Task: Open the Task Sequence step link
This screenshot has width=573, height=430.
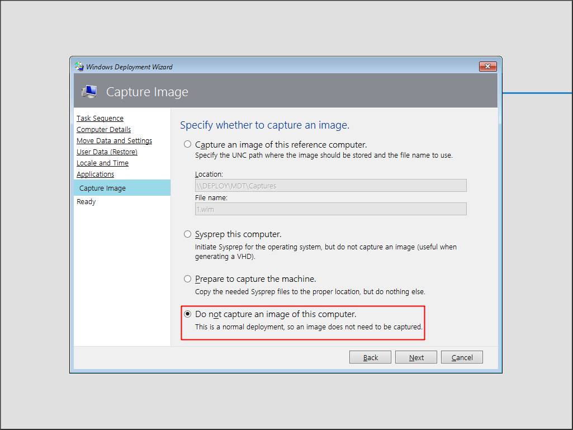Action: coord(100,119)
